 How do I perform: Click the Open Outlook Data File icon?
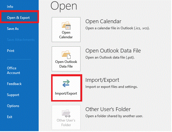66,55
